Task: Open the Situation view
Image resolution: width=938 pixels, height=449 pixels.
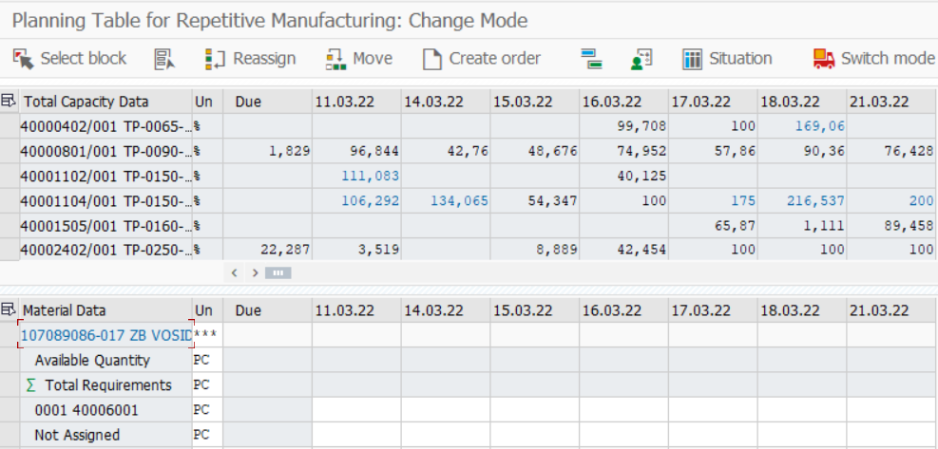Action: point(727,59)
